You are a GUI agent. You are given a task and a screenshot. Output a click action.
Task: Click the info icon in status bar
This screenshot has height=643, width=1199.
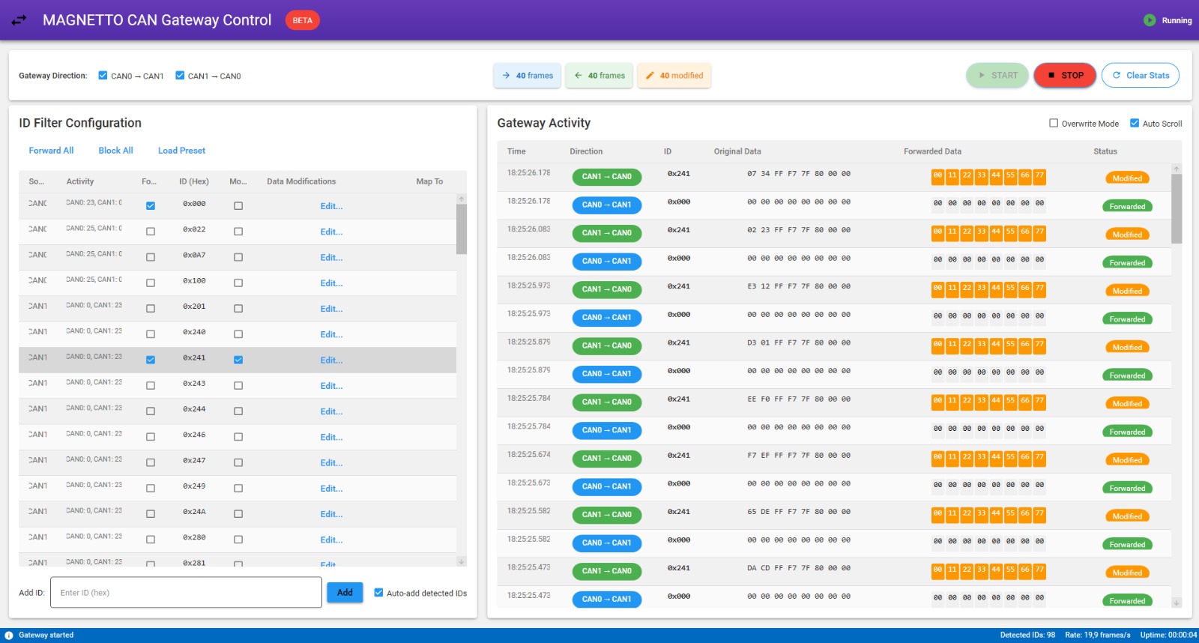(9, 635)
